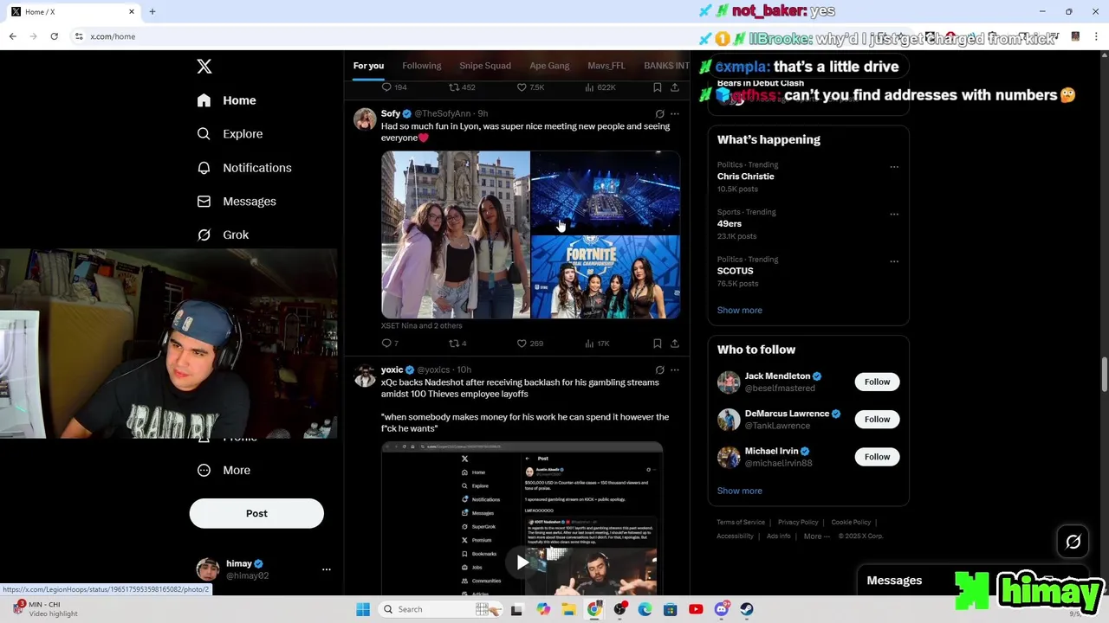This screenshot has height=623, width=1109.
Task: Open Steam from the taskbar
Action: (747, 610)
